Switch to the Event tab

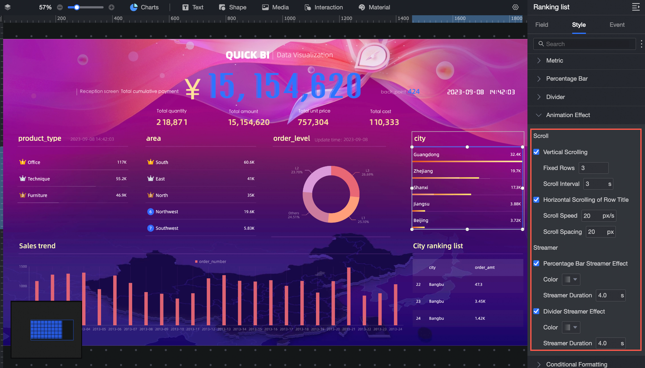(x=617, y=25)
